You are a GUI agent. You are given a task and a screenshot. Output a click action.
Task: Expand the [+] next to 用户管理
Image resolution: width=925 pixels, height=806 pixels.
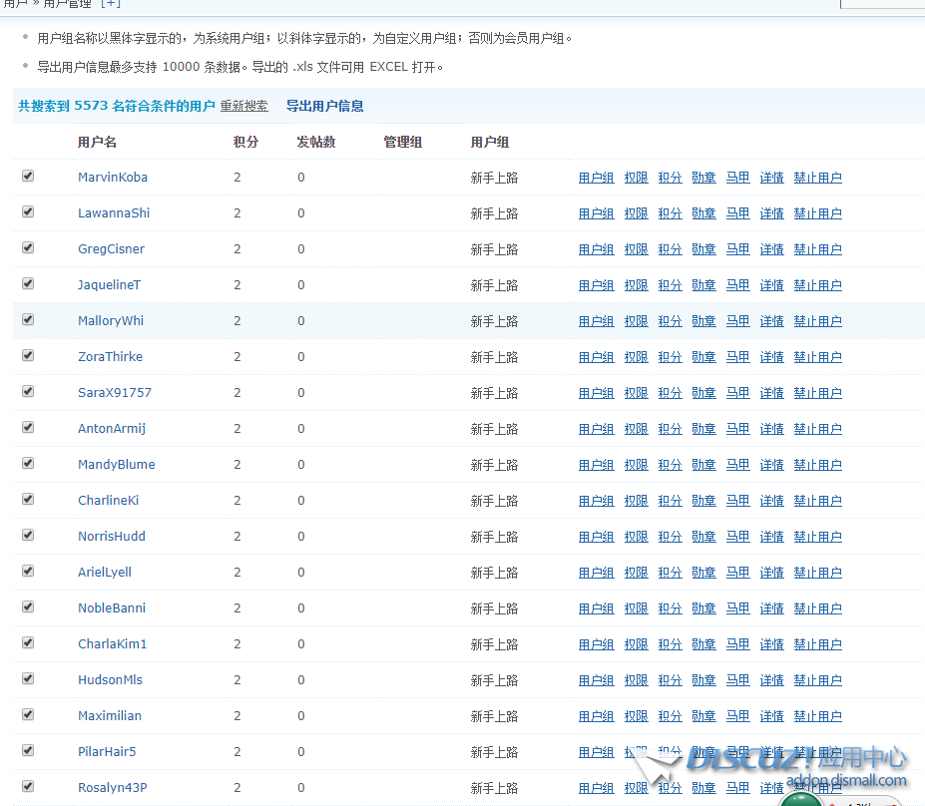(x=109, y=4)
